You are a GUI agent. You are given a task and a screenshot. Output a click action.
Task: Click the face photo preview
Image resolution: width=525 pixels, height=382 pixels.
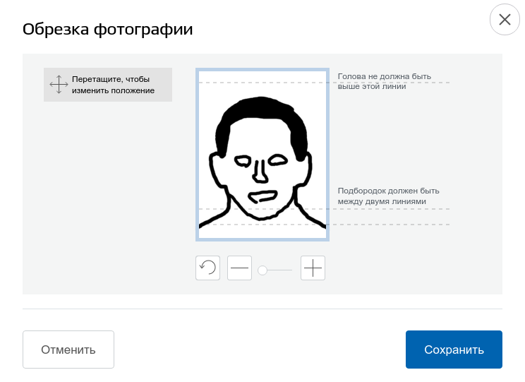pyautogui.click(x=262, y=155)
